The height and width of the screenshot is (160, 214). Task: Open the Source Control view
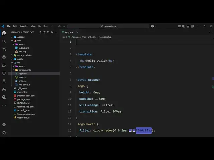click(4, 49)
